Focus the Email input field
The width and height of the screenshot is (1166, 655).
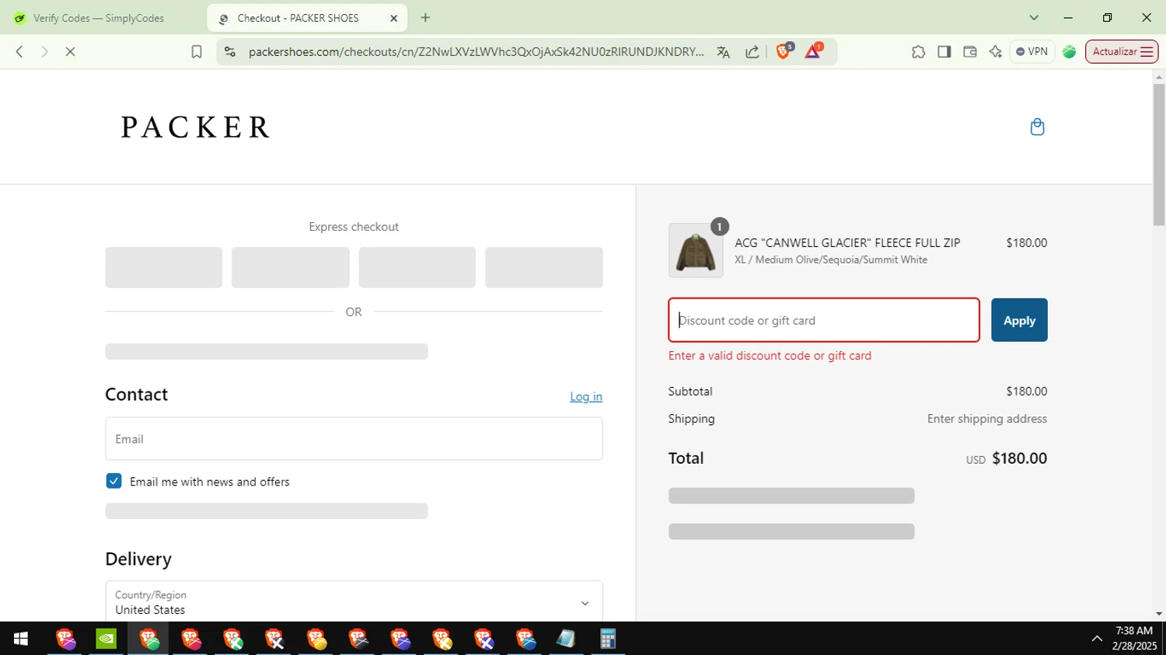354,438
